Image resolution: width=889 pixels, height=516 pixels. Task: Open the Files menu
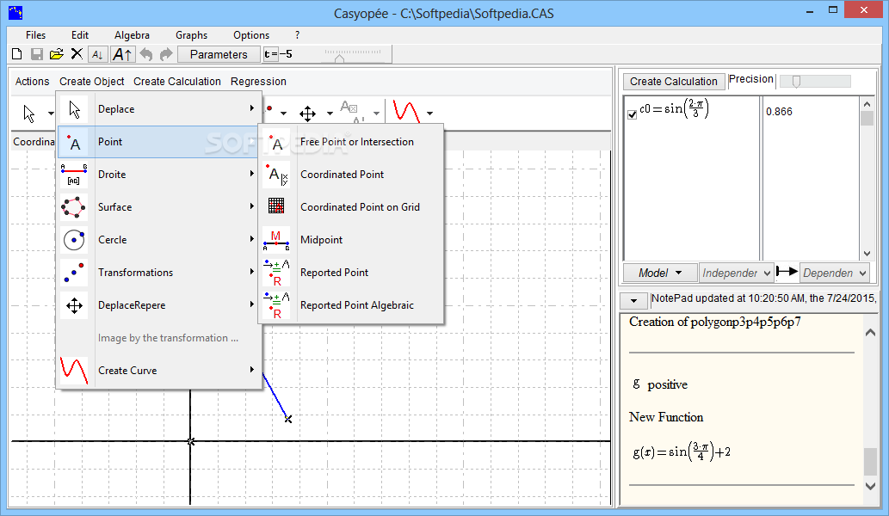click(x=36, y=35)
